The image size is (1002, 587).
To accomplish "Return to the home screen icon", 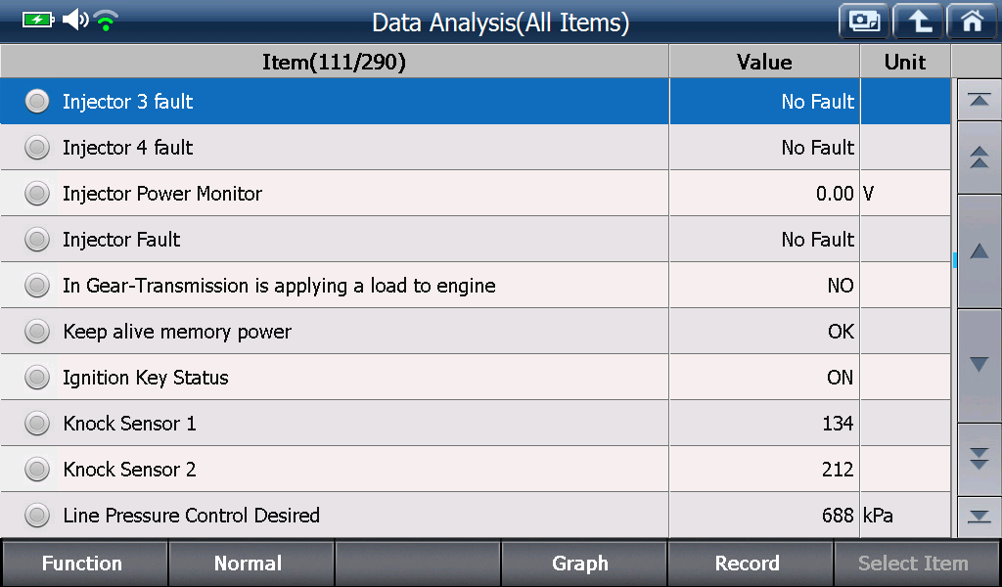I will pyautogui.click(x=972, y=22).
